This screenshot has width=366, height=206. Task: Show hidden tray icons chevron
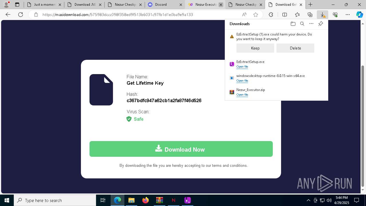[308, 200]
